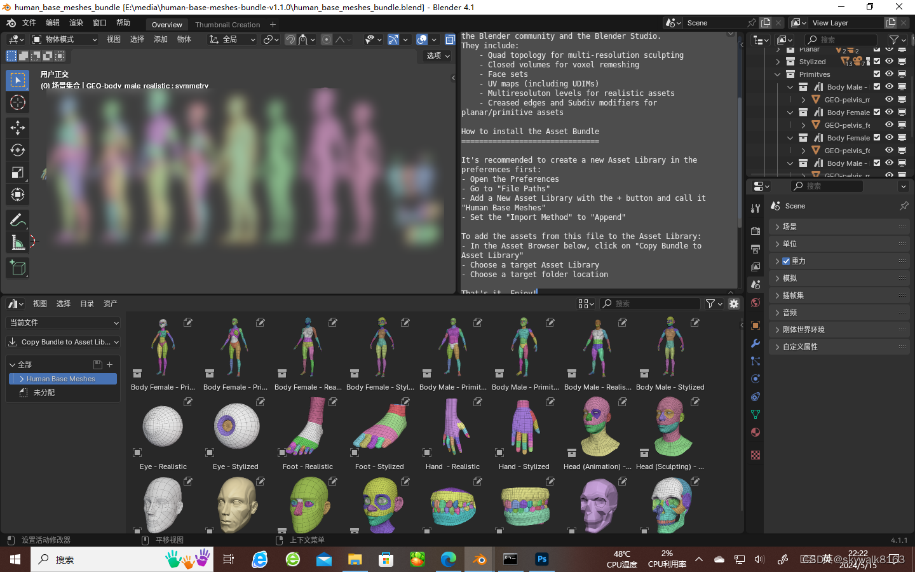The image size is (915, 572).
Task: Toggle proportional editing in viewport header
Action: [327, 39]
